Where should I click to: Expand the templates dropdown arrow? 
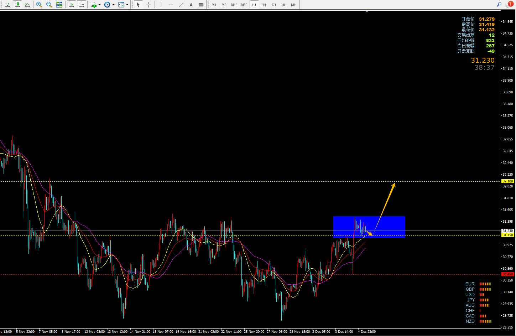click(x=127, y=5)
